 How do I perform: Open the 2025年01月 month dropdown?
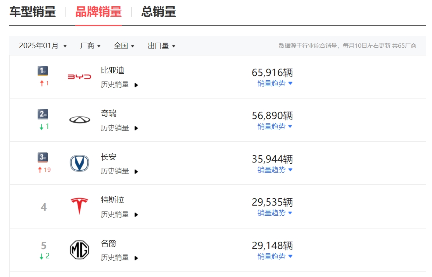coord(43,46)
